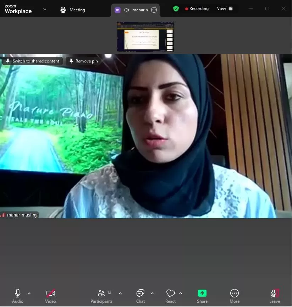Expand the chevron next to React
This screenshot has width=292, height=307.
181,293
